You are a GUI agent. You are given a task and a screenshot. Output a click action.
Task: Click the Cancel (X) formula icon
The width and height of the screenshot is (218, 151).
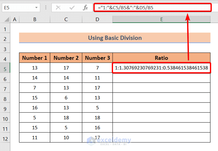click(58, 8)
